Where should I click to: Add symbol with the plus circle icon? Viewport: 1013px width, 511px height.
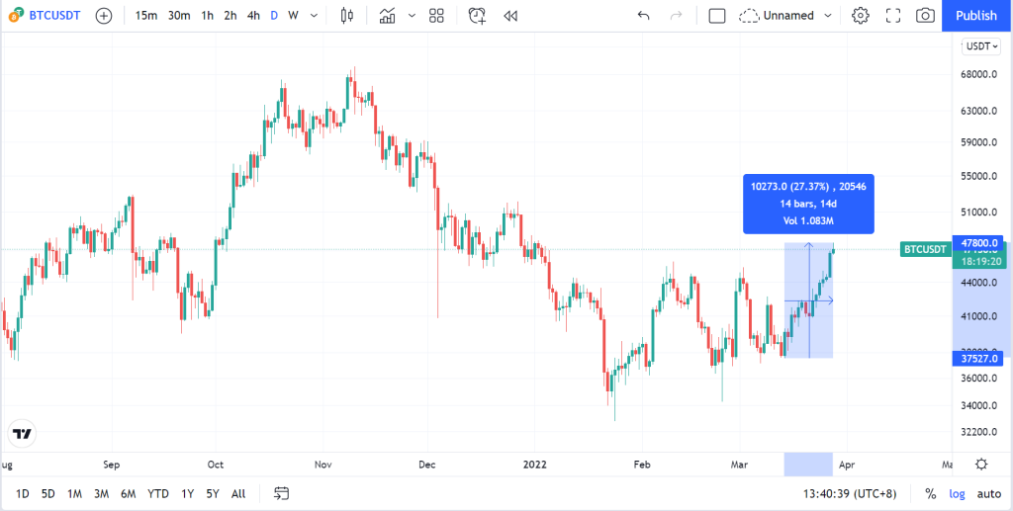coord(103,16)
